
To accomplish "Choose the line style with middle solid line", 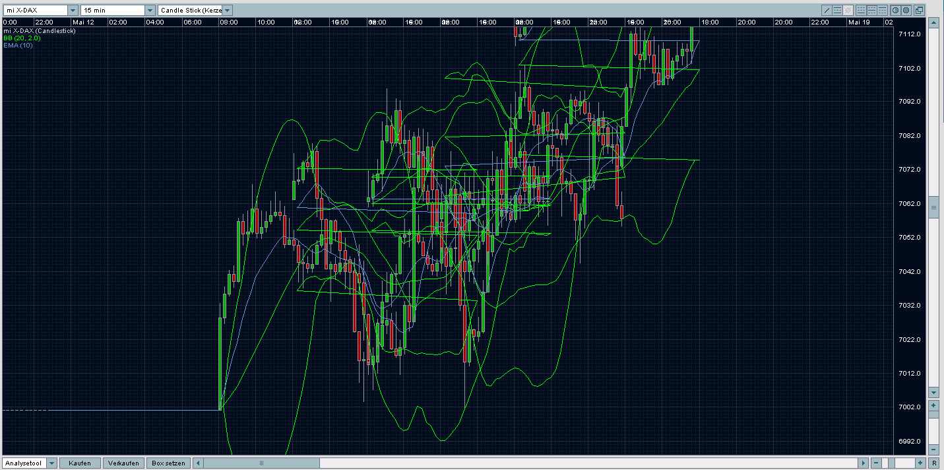I will pyautogui.click(x=871, y=10).
